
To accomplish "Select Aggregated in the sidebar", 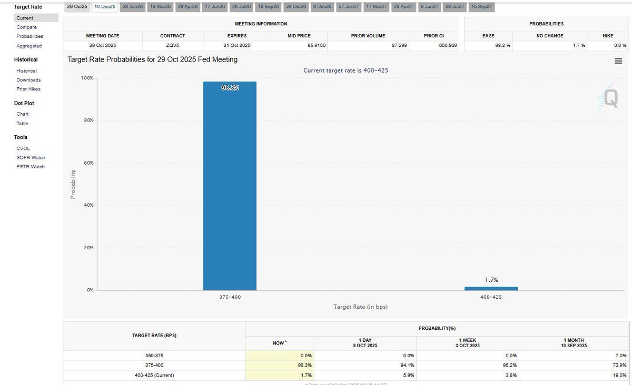I will [x=28, y=46].
